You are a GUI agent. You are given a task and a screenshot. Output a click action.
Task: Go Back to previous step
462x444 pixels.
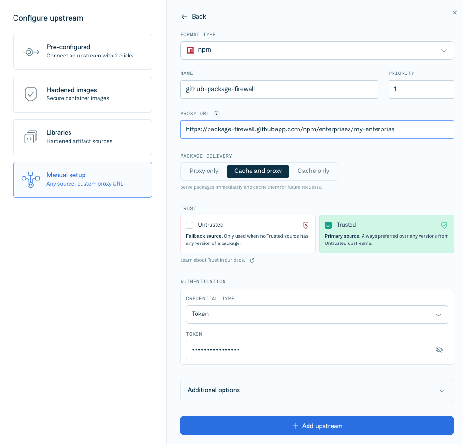click(x=194, y=17)
